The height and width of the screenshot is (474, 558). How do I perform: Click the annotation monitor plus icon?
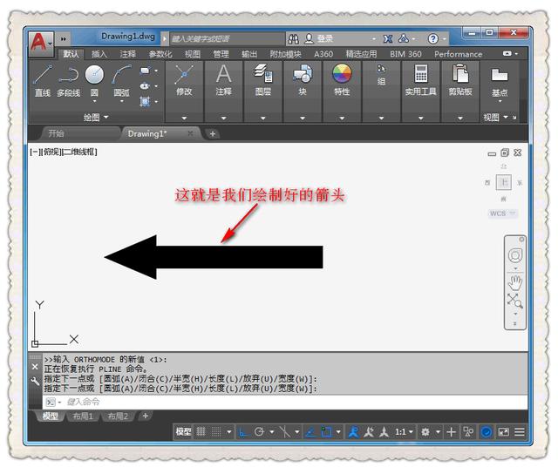(x=452, y=431)
